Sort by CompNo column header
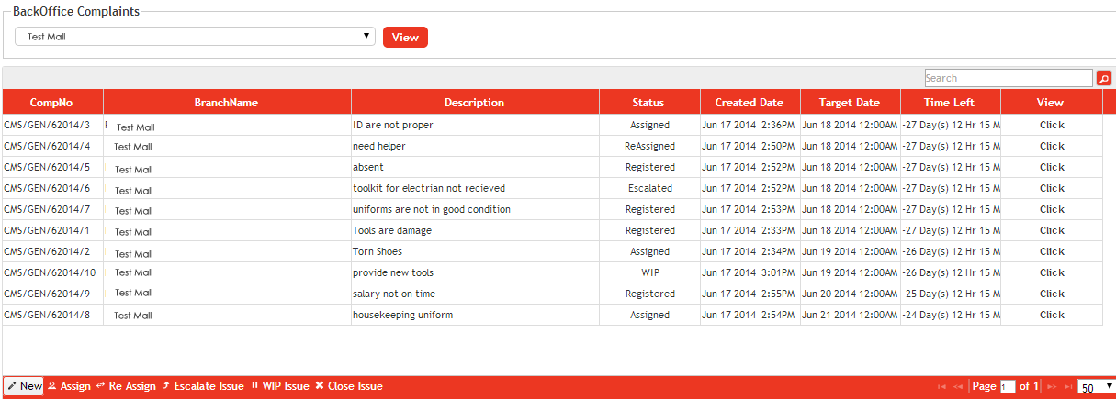 click(x=51, y=103)
